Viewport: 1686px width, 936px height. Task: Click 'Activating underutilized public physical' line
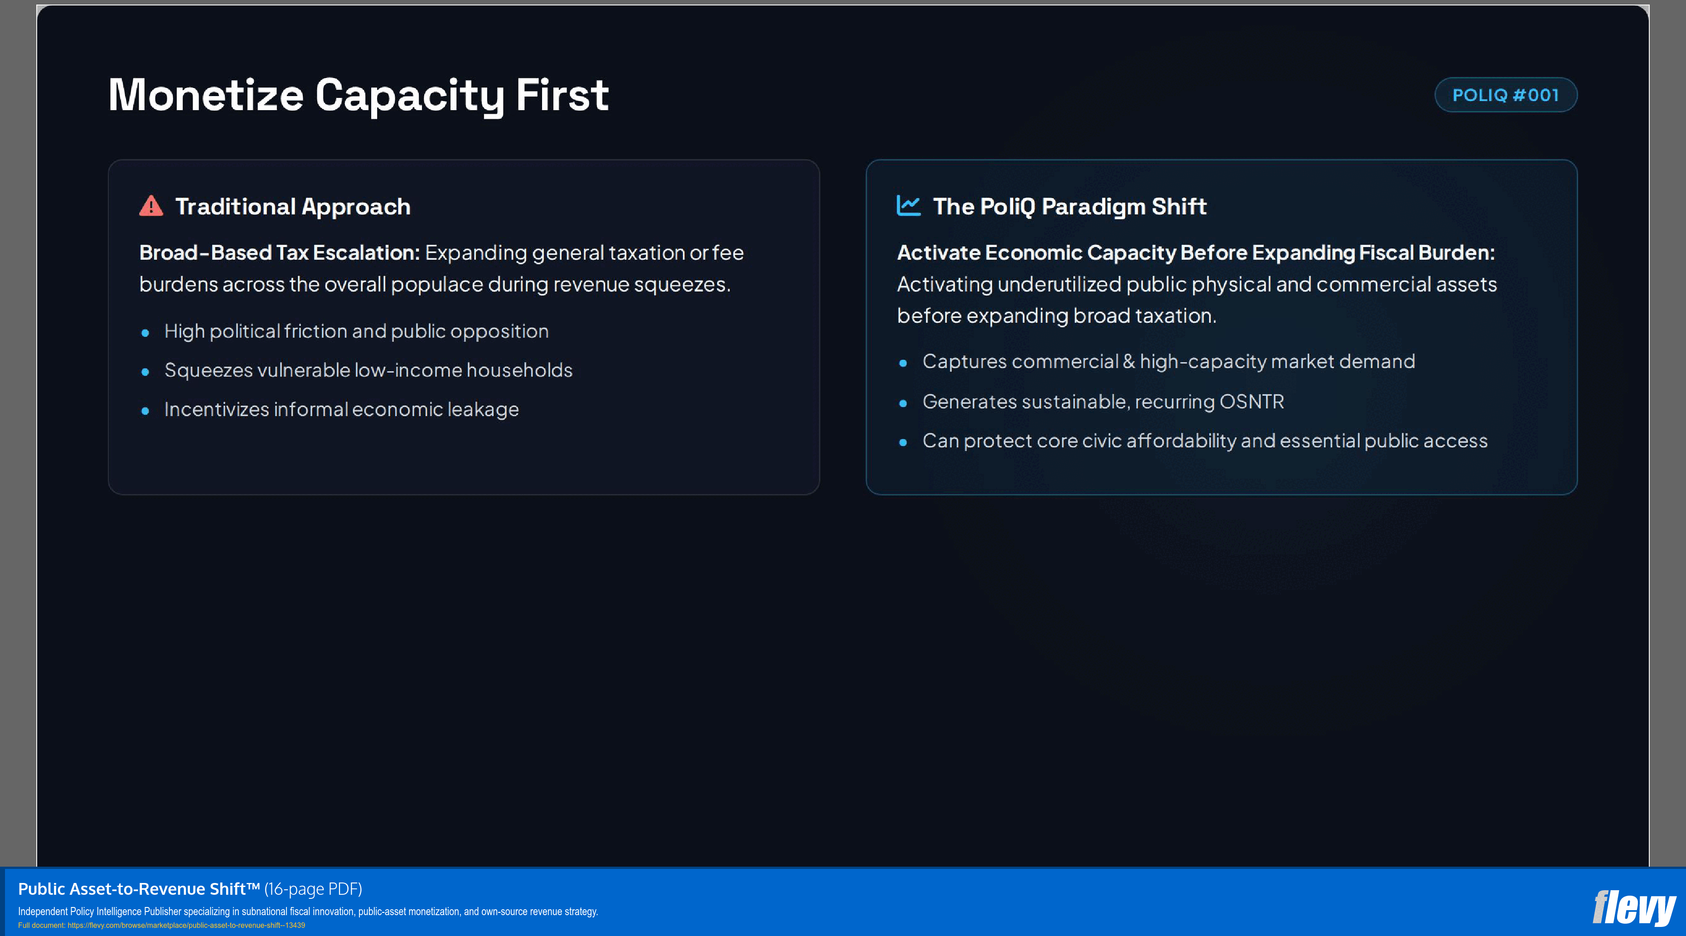1197,285
